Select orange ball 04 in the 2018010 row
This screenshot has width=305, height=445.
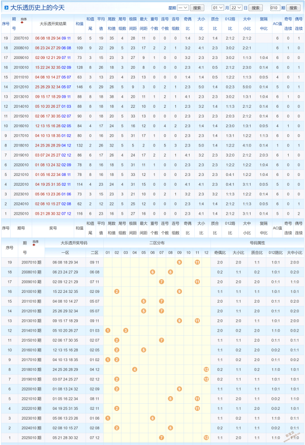click(135, 369)
